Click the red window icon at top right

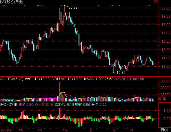coord(156,2)
